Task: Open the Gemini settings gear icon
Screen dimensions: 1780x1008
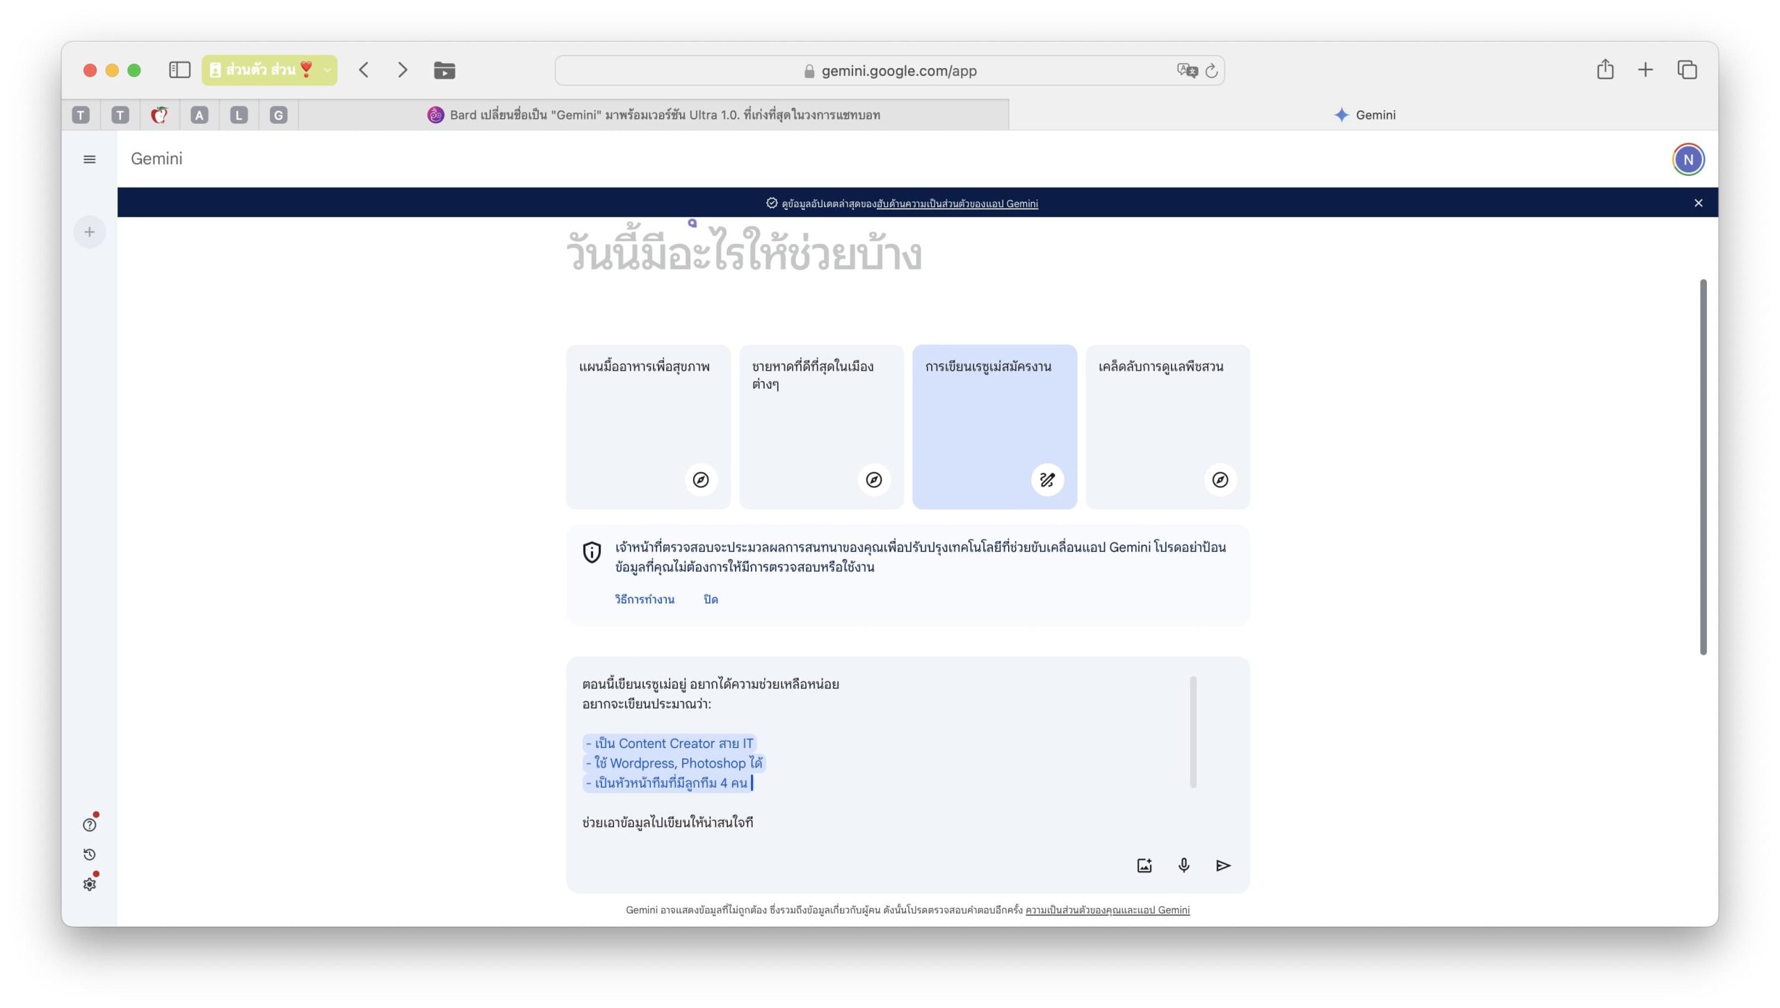Action: (90, 884)
